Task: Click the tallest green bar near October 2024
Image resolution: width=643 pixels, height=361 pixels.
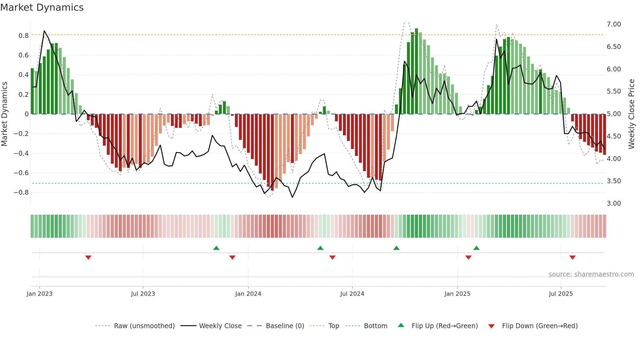Action: 416,71
